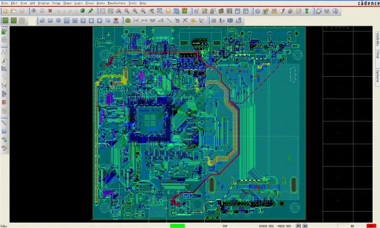Expand the Find side panel tab

pyautogui.click(x=377, y=55)
